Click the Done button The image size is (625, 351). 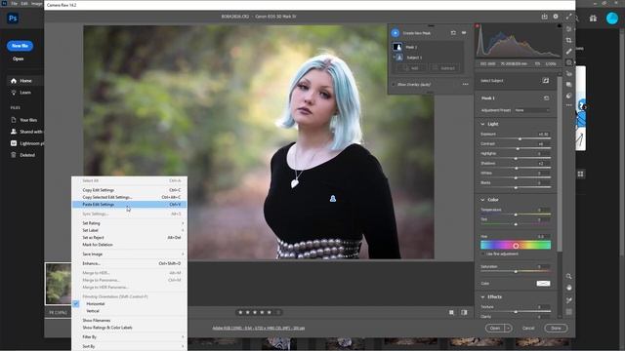(556, 329)
